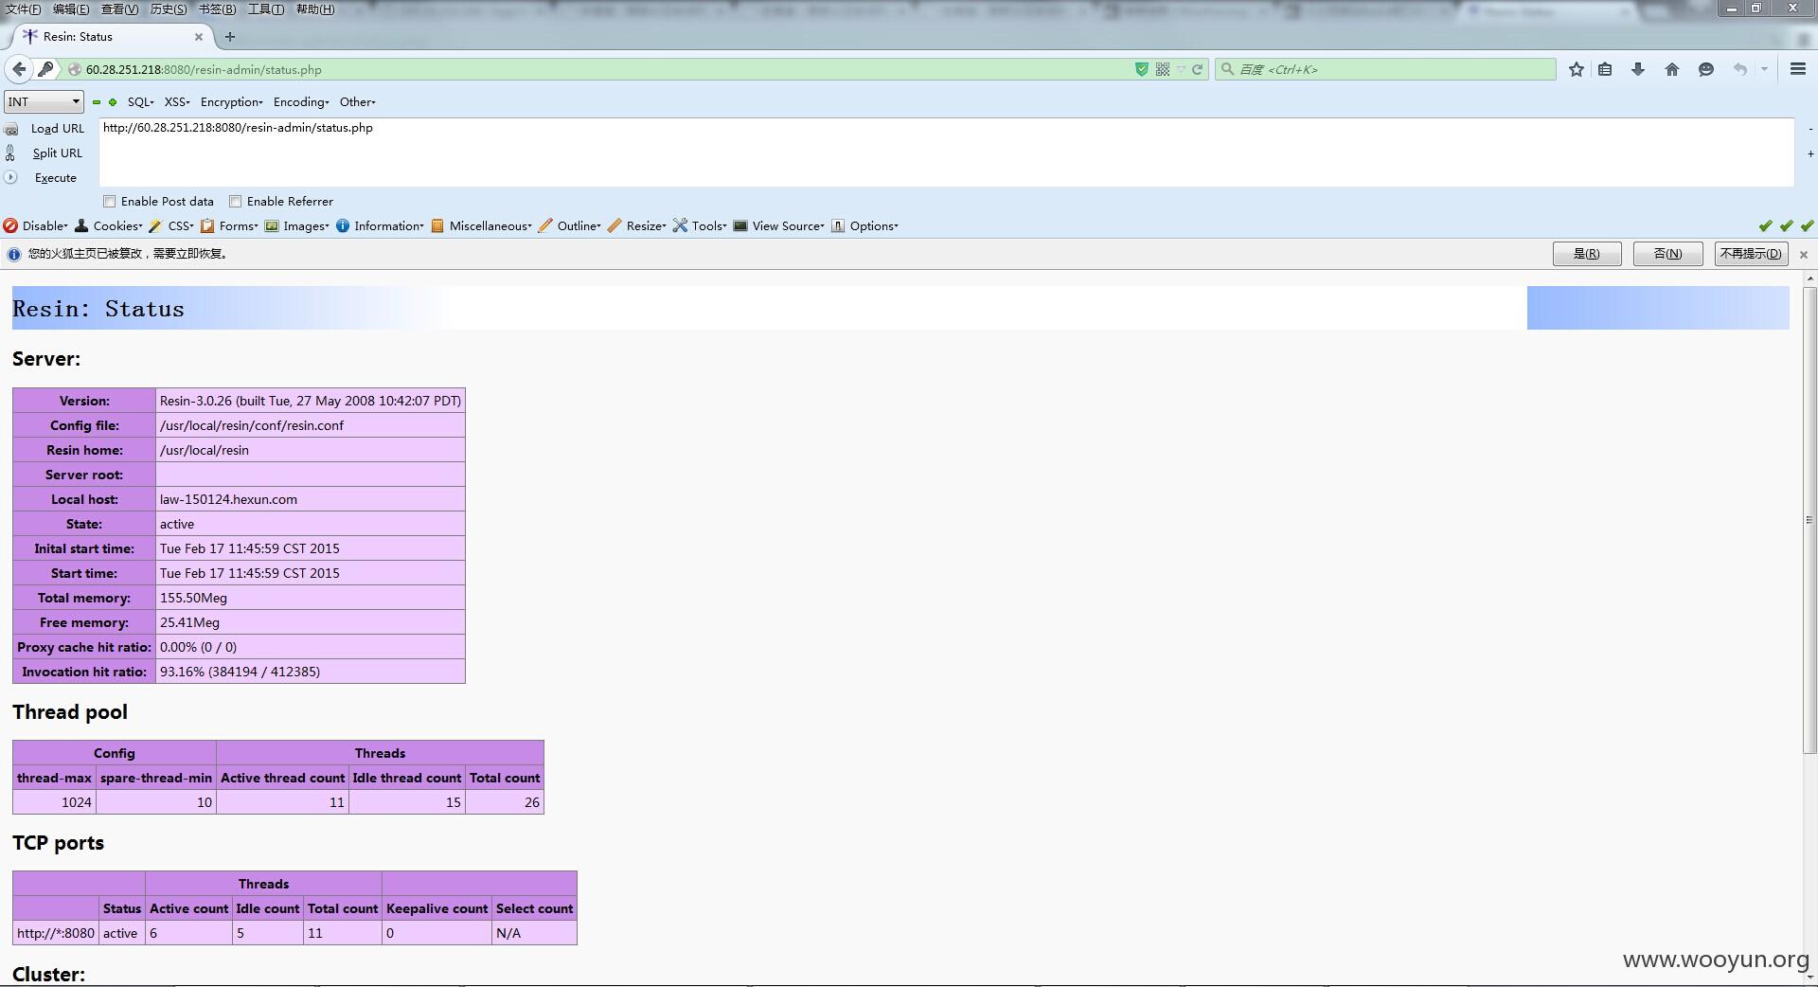
Task: Open the 帮助(H) menu
Action: pyautogui.click(x=315, y=9)
